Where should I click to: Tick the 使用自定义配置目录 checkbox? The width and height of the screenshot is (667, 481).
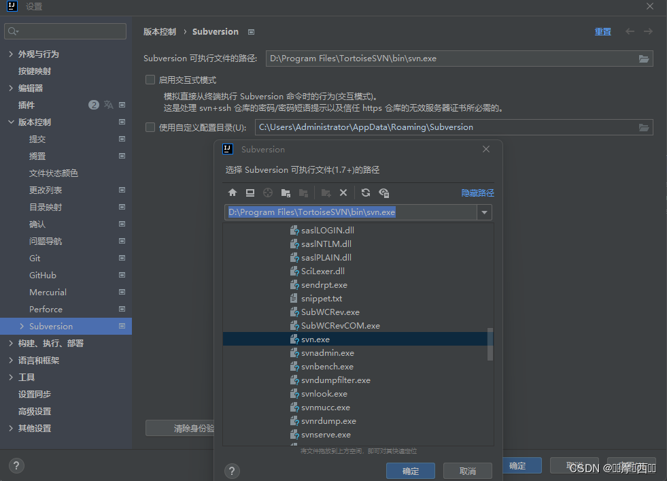pos(150,127)
